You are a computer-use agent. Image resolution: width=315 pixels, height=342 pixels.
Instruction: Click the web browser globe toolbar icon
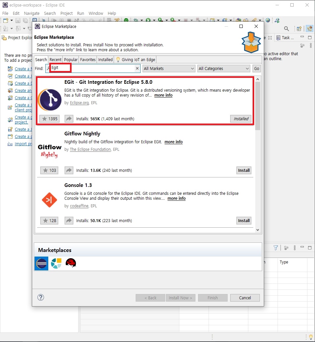(268, 20)
